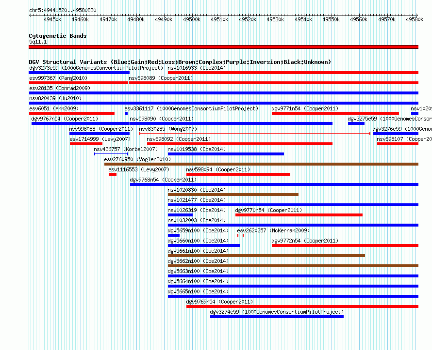Click the small red esv1116553 bar
The width and height of the screenshot is (432, 350).
point(113,174)
